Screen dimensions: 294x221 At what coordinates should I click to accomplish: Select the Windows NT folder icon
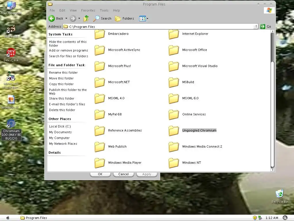point(174,163)
